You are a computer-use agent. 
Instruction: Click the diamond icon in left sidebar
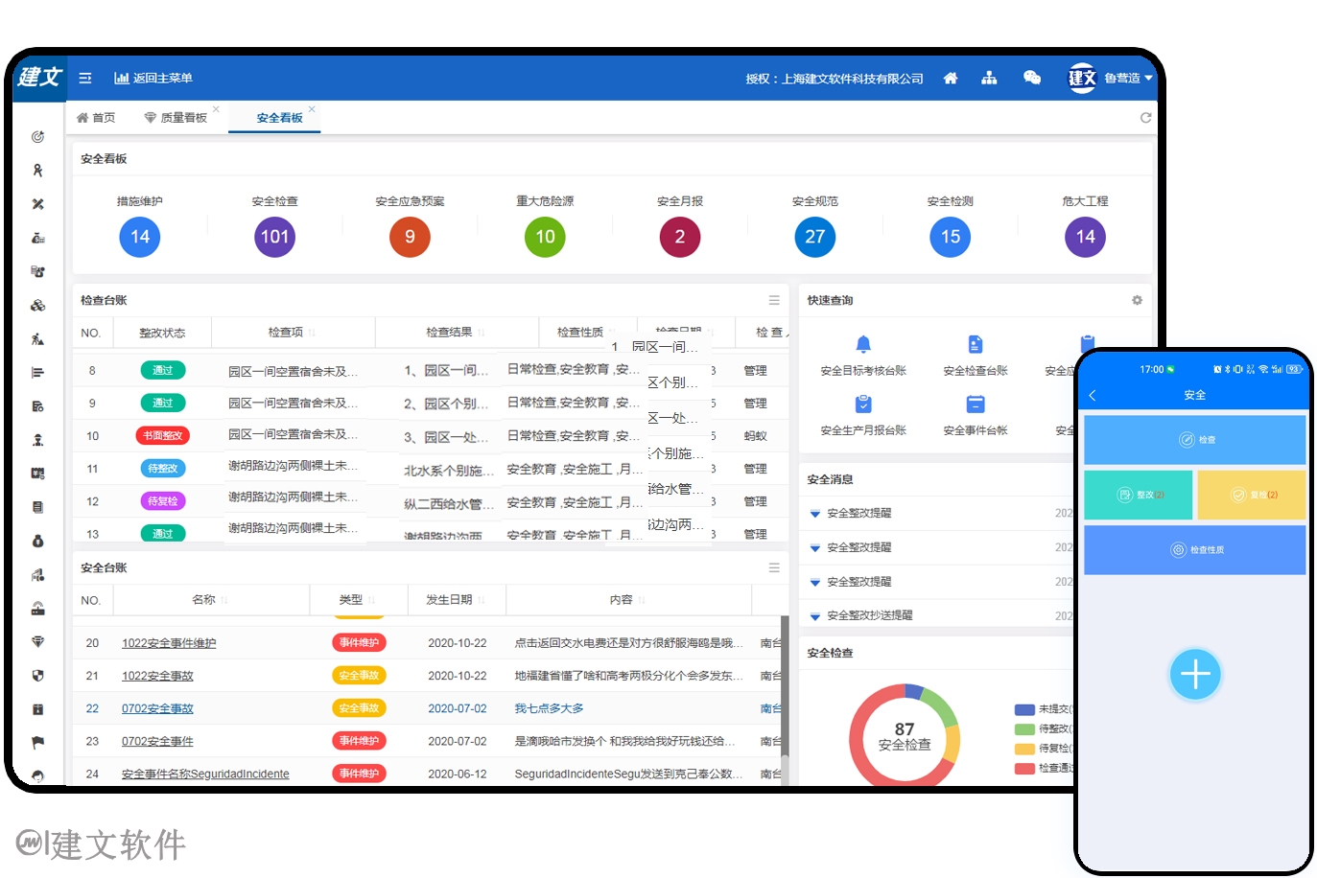37,641
